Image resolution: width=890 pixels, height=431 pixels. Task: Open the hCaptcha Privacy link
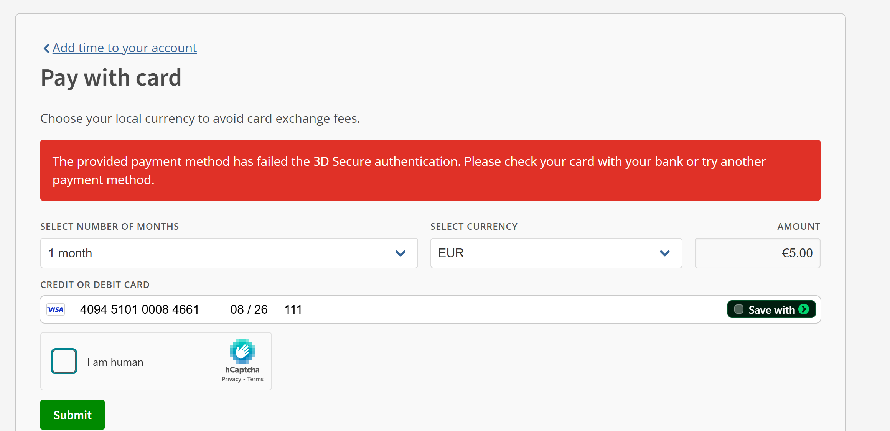point(231,379)
